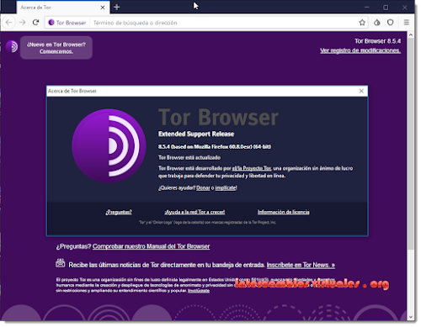Image resolution: width=421 pixels, height=327 pixels.
Task: Close the Acerca de Tor tab
Action: click(103, 8)
